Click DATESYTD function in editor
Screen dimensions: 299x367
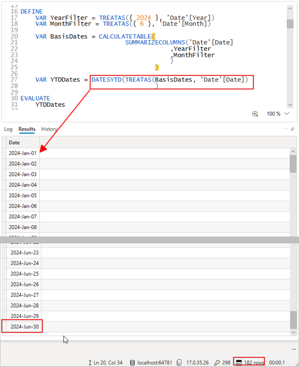click(x=107, y=80)
